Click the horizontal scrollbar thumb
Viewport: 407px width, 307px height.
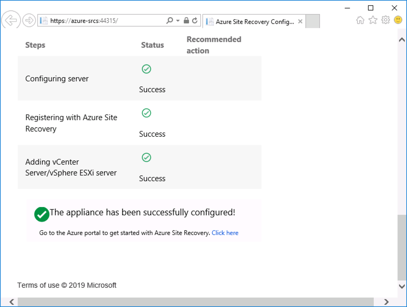(195, 302)
